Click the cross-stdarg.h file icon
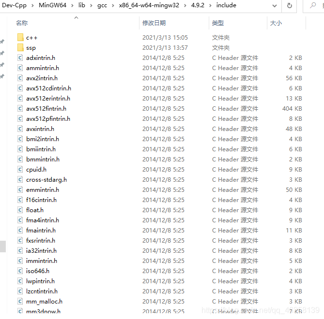The width and height of the screenshot is (324, 319). (20, 180)
